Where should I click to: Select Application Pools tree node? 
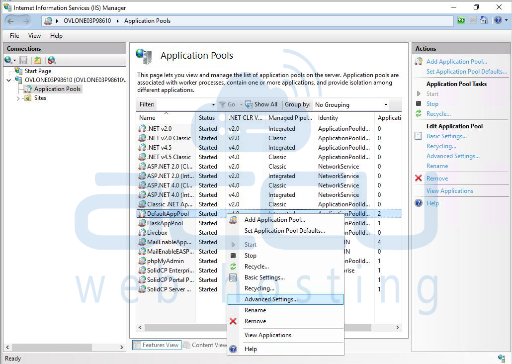(57, 89)
